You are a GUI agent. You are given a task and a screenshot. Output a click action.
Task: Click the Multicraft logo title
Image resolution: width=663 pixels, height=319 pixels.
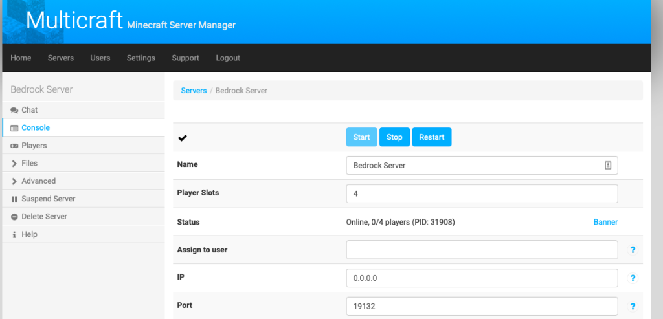point(74,20)
